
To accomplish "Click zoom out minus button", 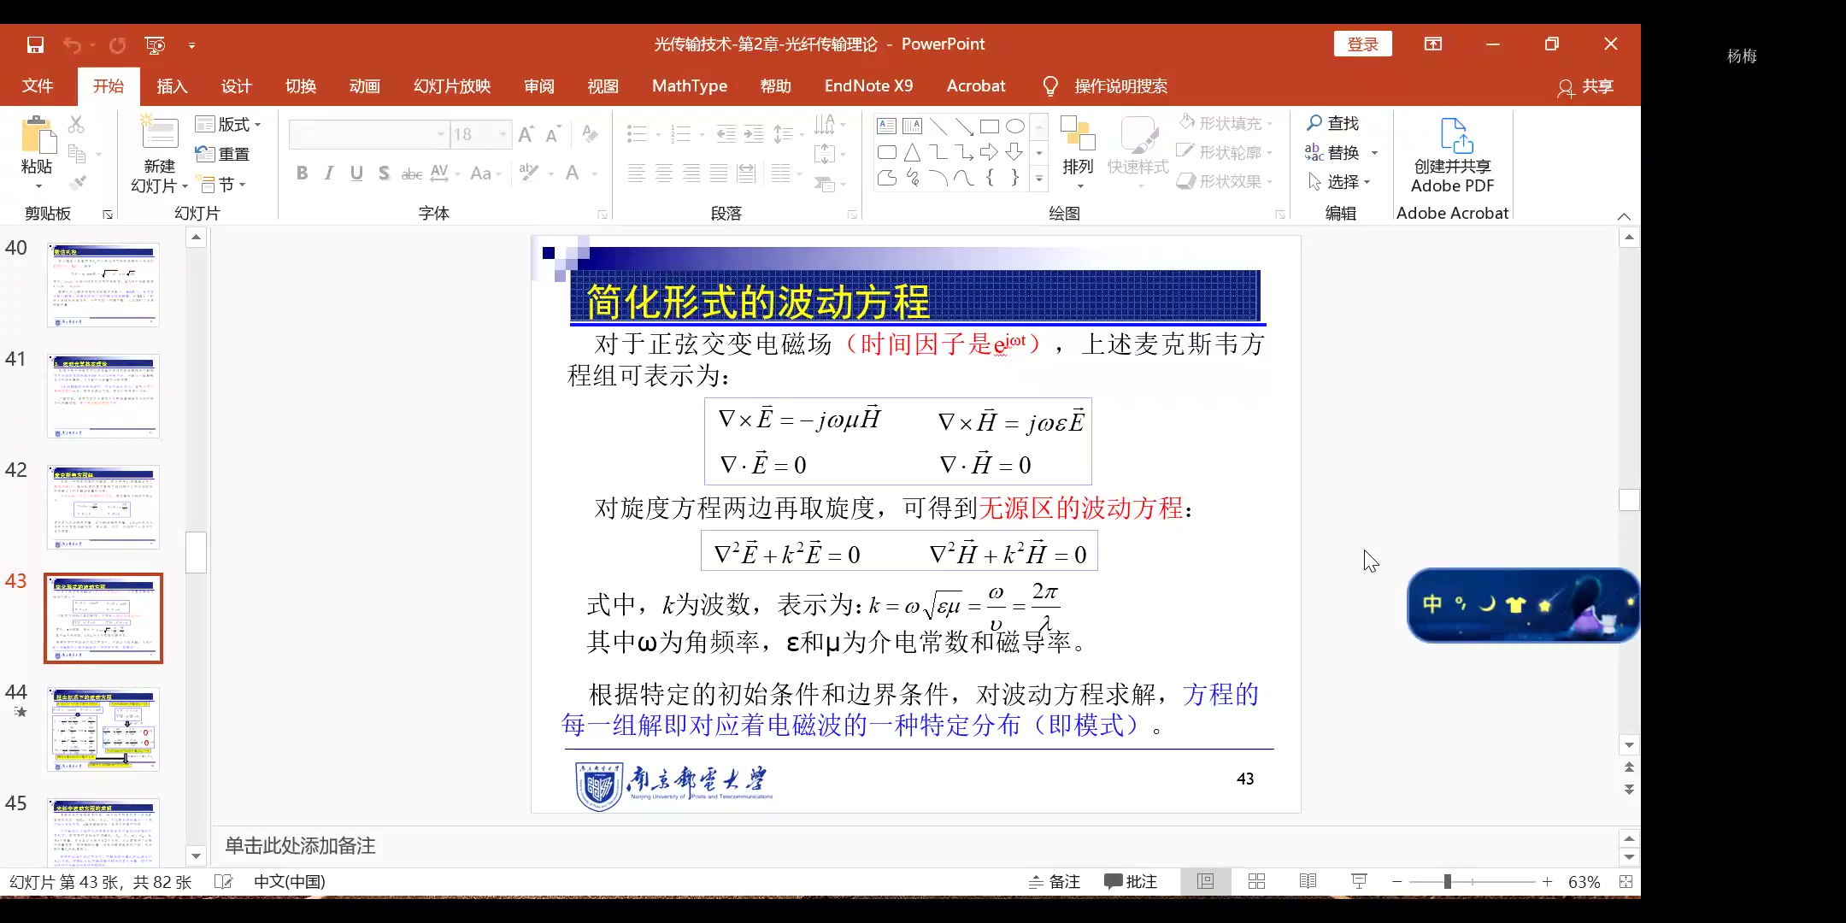I will pos(1396,881).
